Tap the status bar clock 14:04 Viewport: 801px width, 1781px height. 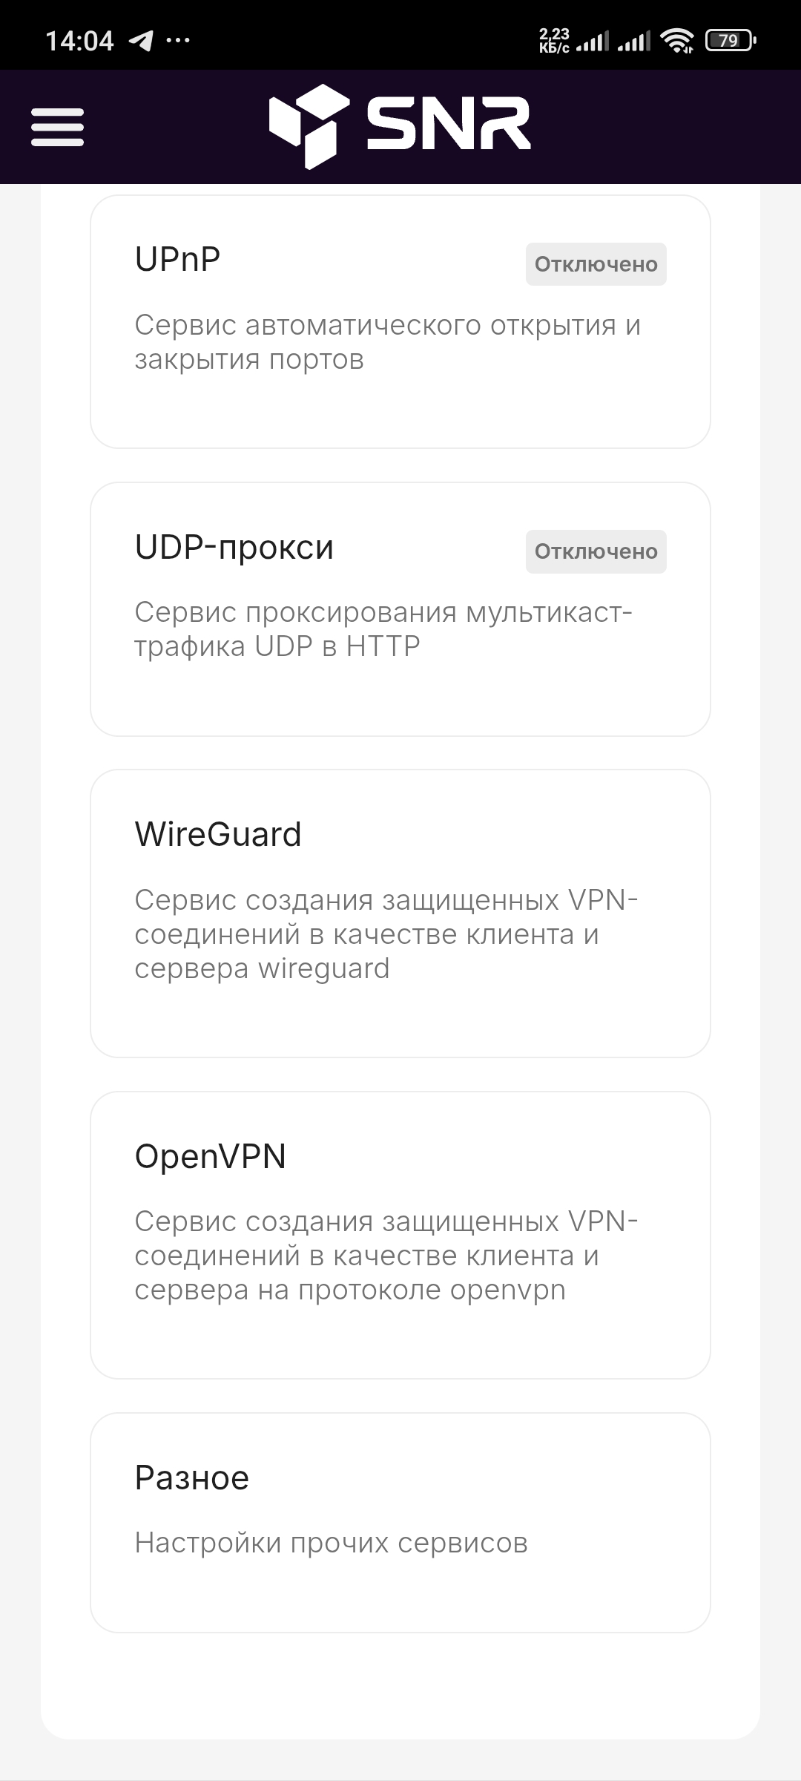coord(79,40)
